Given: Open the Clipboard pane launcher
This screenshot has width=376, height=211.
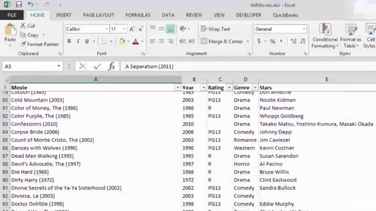Looking at the screenshot, I should click(60, 54).
